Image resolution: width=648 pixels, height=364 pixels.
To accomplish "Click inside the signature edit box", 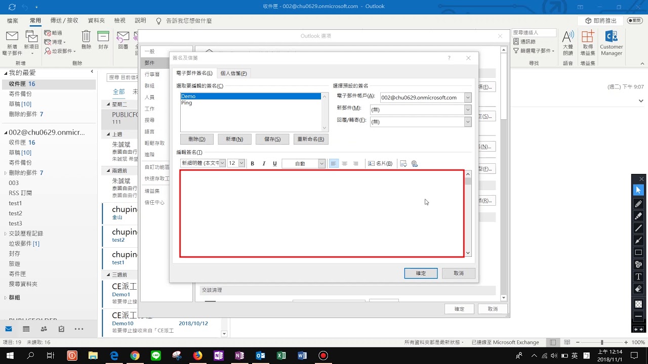I will pos(322,213).
